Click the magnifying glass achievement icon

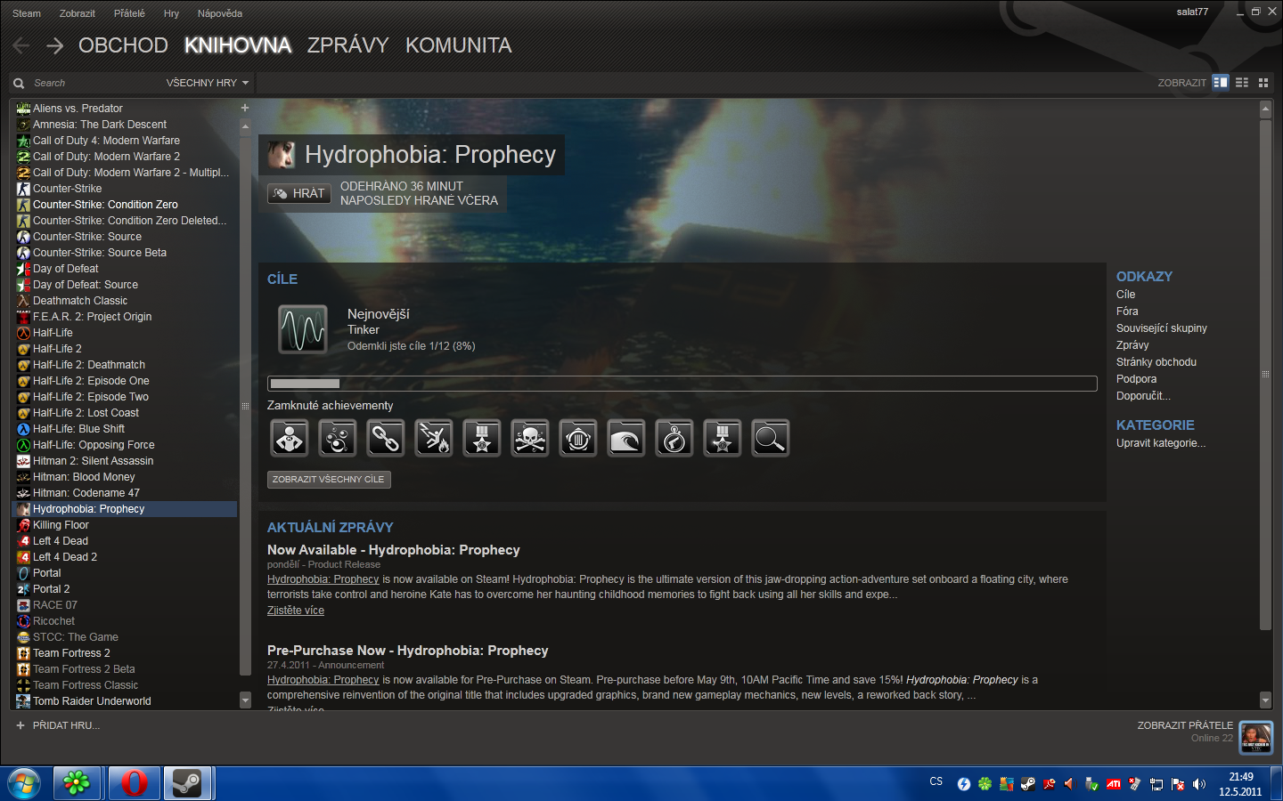[x=771, y=439]
